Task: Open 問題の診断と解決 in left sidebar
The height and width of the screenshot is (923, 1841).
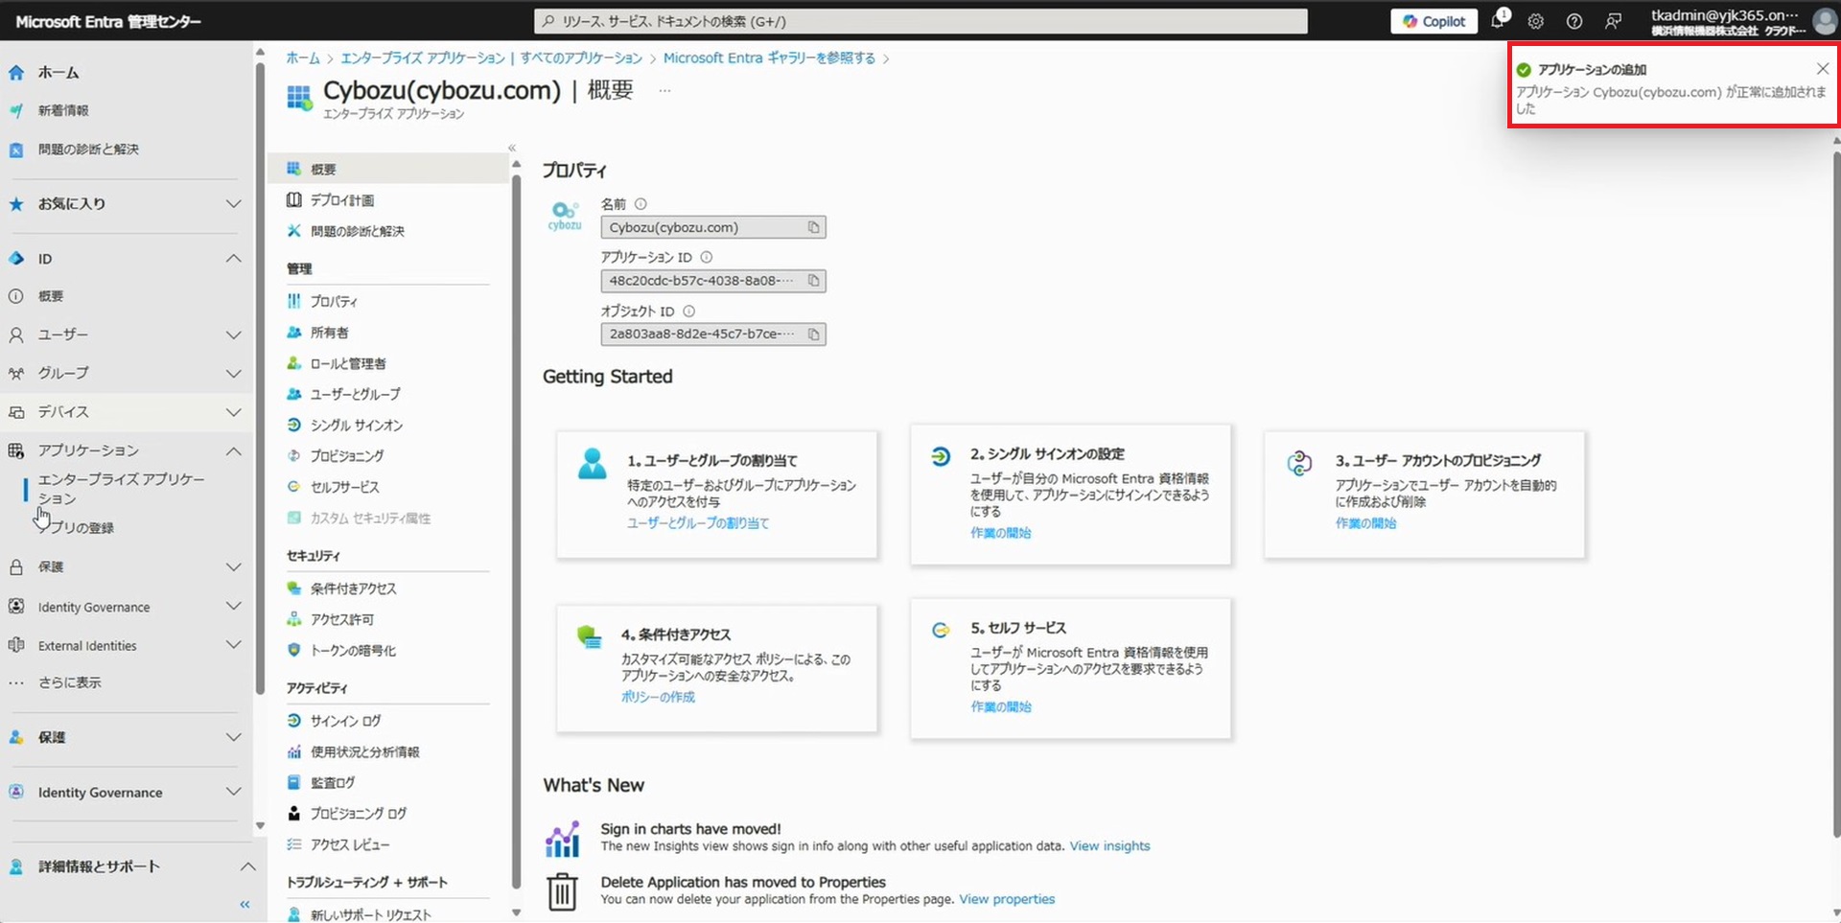Action: 88,150
